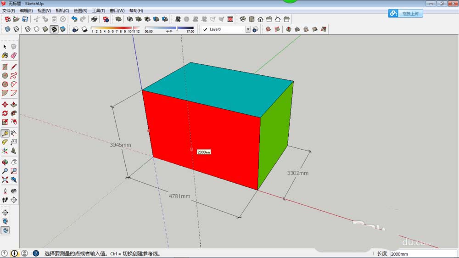Activate the Move tool
Screen dimensions: 459x258
coord(5,105)
